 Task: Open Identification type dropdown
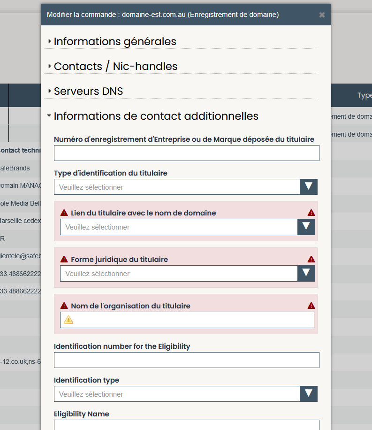click(x=186, y=394)
